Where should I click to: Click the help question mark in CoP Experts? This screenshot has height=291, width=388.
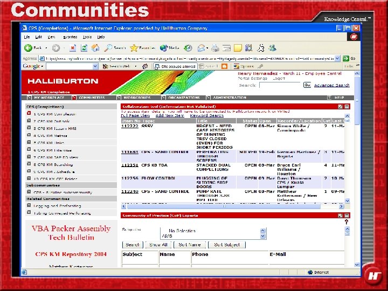pos(347,222)
